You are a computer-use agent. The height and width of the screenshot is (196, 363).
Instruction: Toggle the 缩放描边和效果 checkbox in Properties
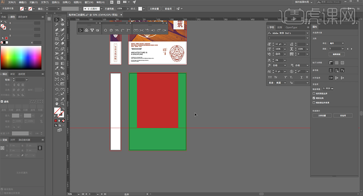pos(314,102)
